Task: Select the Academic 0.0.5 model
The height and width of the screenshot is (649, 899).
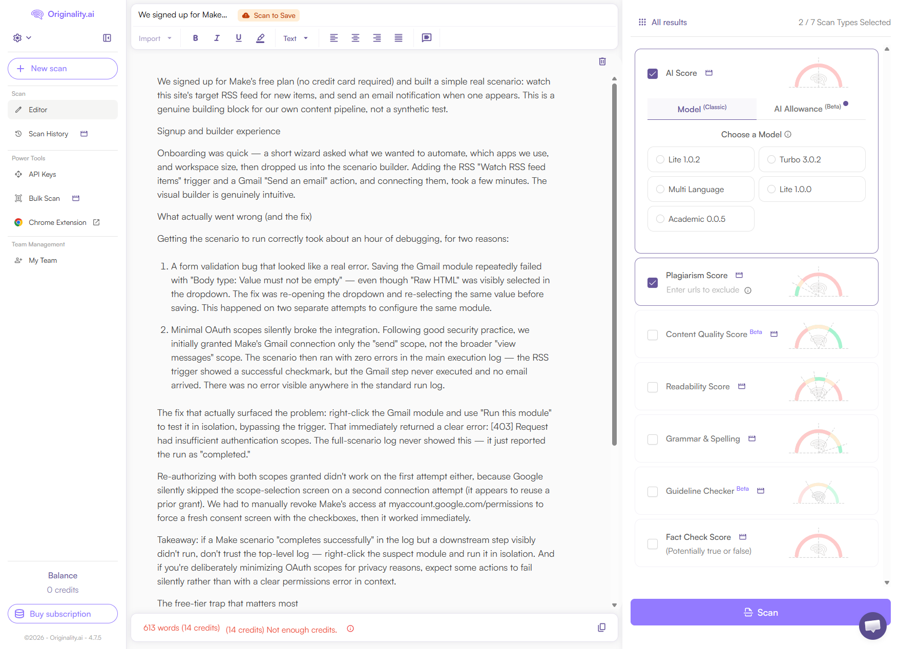Action: point(701,219)
